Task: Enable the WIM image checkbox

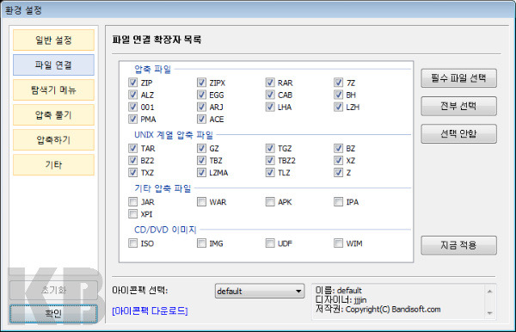Action: (338, 243)
